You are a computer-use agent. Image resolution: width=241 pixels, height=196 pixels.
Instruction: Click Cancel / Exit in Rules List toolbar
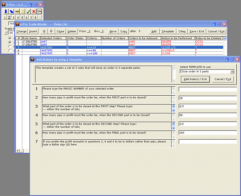pyautogui.click(x=216, y=31)
